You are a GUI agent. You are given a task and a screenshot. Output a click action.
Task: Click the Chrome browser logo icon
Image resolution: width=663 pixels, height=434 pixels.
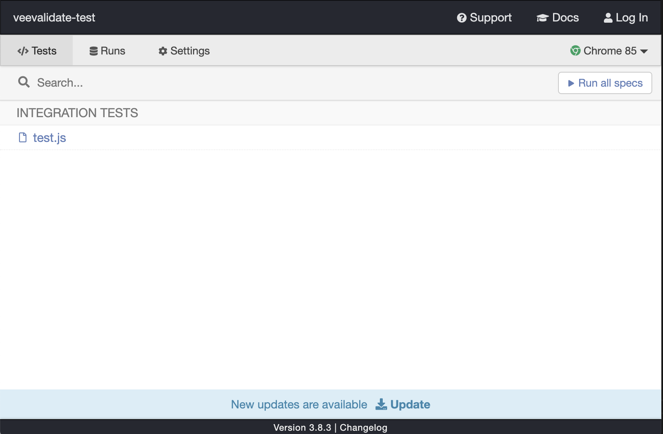[575, 51]
